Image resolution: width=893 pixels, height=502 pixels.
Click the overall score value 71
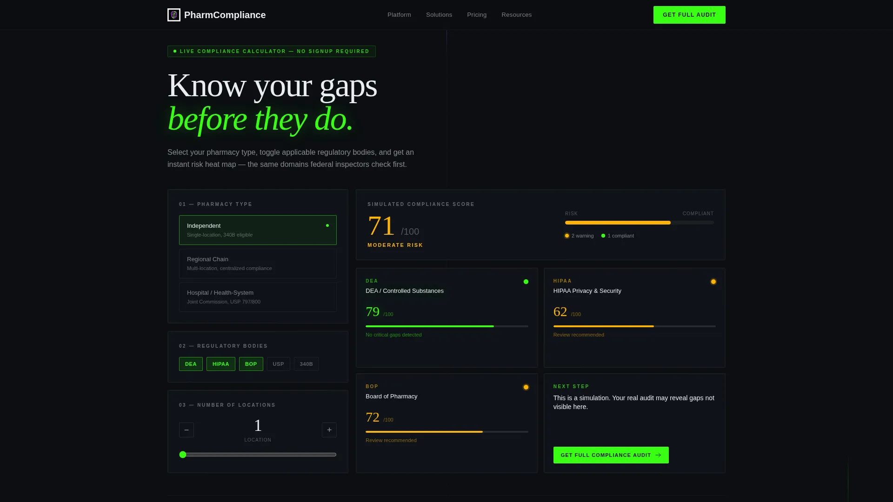coord(381,226)
